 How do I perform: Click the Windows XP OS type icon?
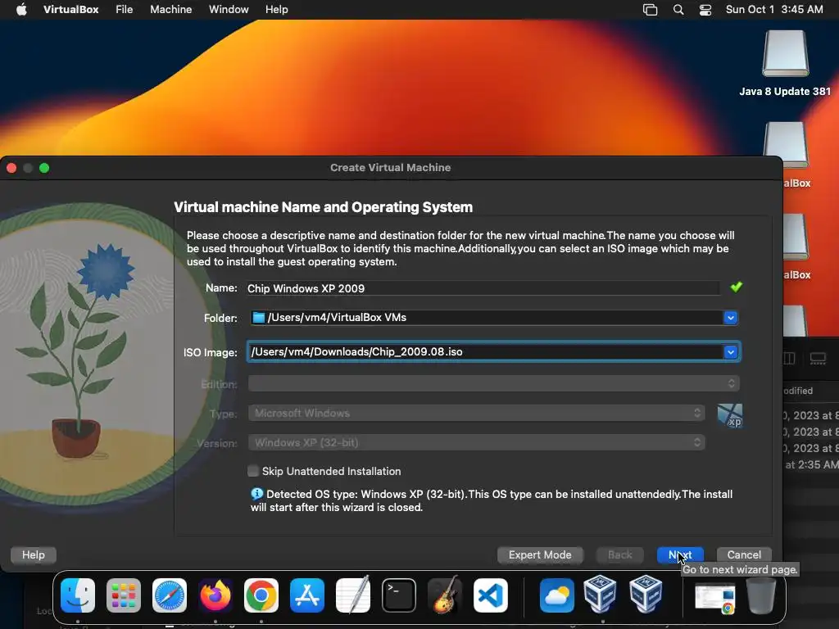[730, 415]
